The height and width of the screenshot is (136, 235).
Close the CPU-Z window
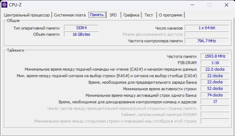[x=227, y=5]
